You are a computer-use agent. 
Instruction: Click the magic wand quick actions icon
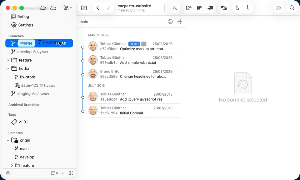coord(175,8)
